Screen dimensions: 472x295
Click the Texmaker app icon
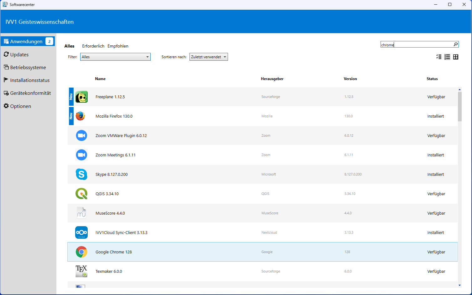pos(81,271)
